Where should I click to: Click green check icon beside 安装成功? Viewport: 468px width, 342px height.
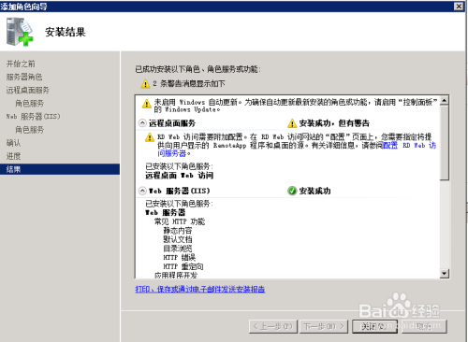tap(292, 191)
